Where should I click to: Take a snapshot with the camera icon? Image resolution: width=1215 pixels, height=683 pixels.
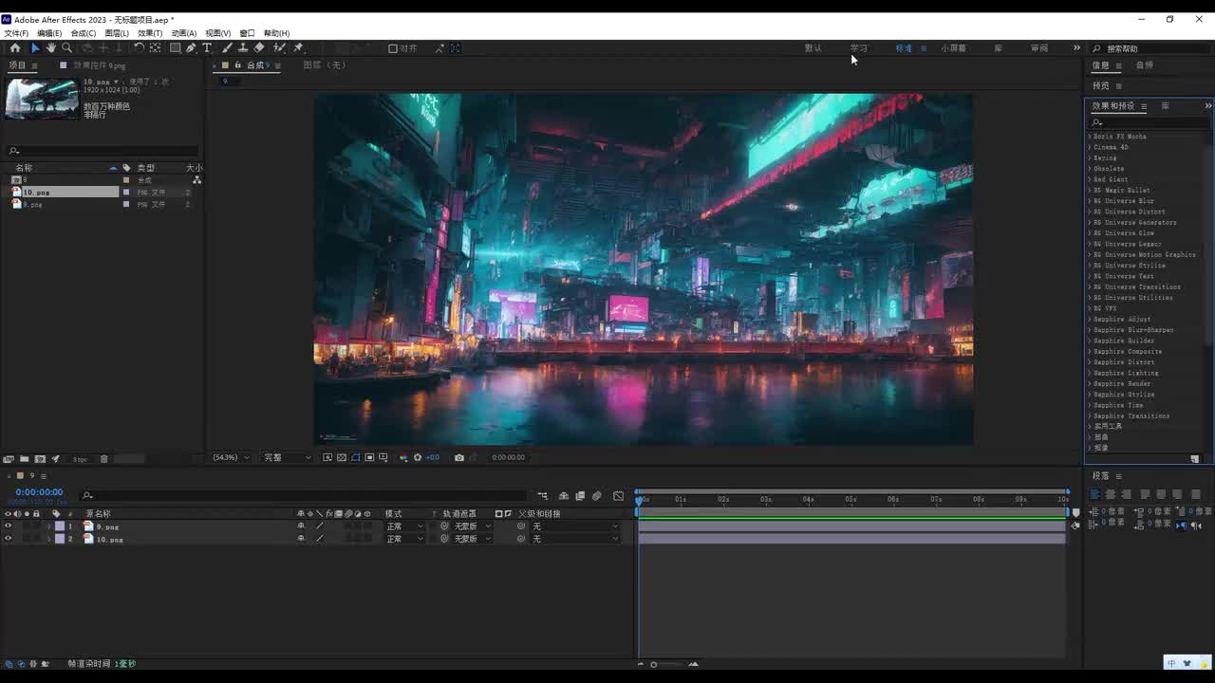coord(459,457)
